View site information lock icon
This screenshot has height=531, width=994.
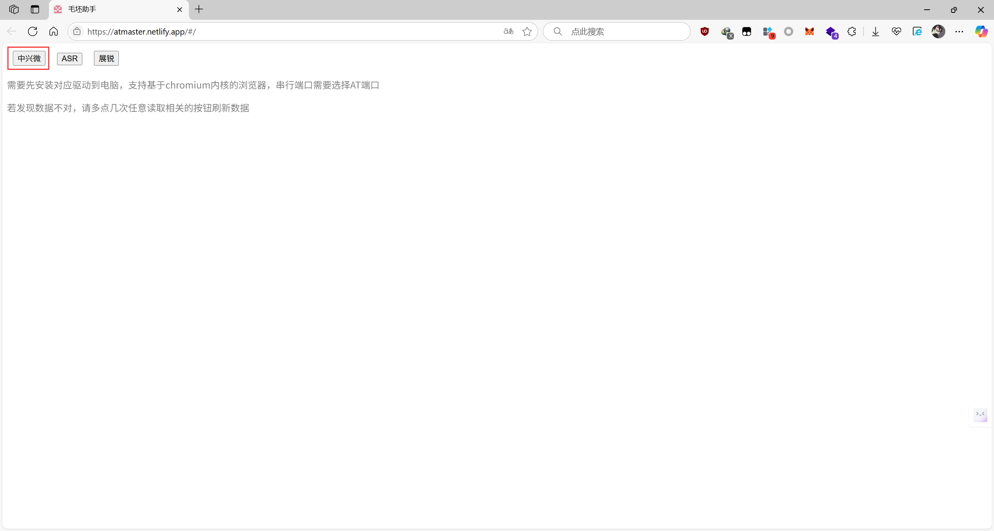click(77, 31)
